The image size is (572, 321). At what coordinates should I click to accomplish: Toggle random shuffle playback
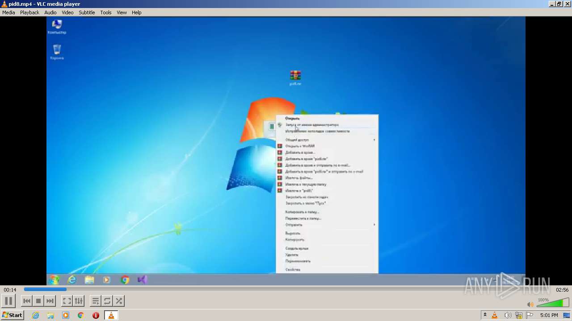click(x=118, y=301)
